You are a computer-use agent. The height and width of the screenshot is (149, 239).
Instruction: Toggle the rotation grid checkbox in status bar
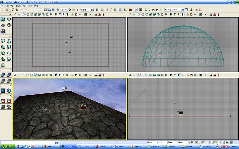210,142
